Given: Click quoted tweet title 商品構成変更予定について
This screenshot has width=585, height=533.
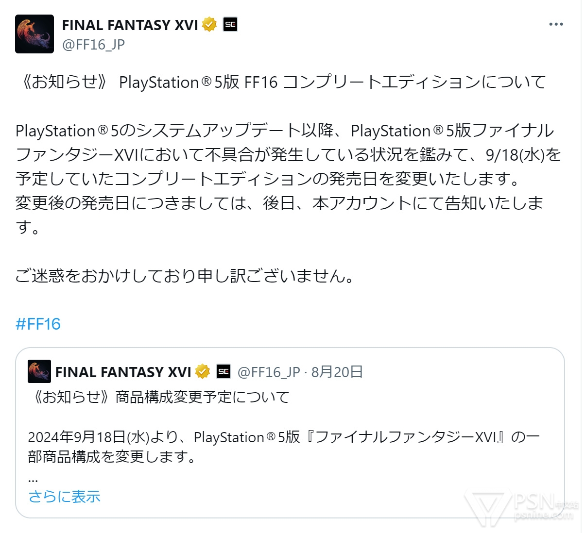Looking at the screenshot, I should (x=203, y=397).
